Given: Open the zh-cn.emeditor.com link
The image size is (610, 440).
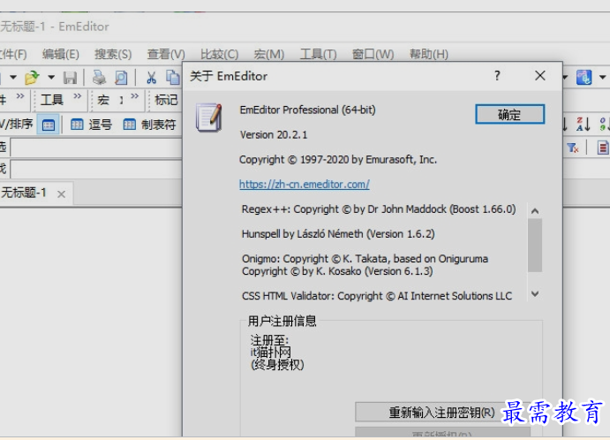Looking at the screenshot, I should (305, 184).
